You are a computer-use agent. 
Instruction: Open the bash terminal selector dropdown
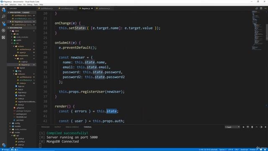(x=232, y=127)
